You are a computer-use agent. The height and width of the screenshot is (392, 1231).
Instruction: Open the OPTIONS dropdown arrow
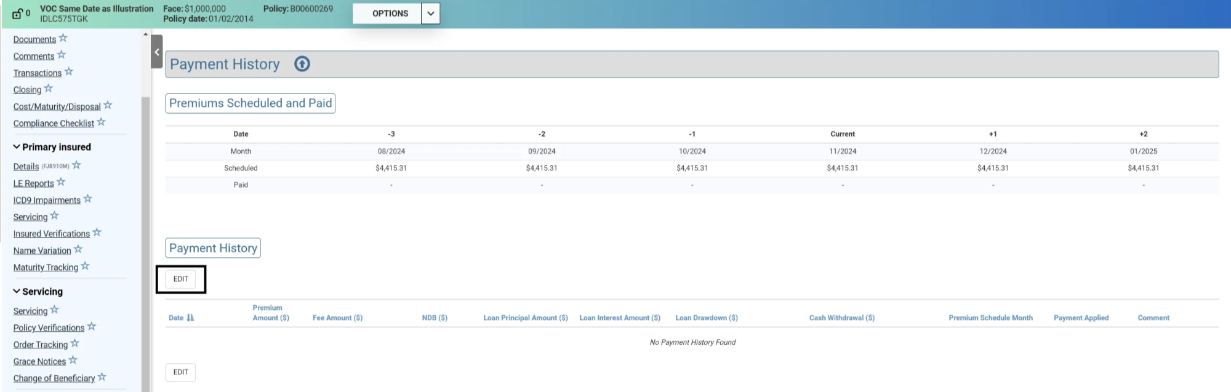430,14
